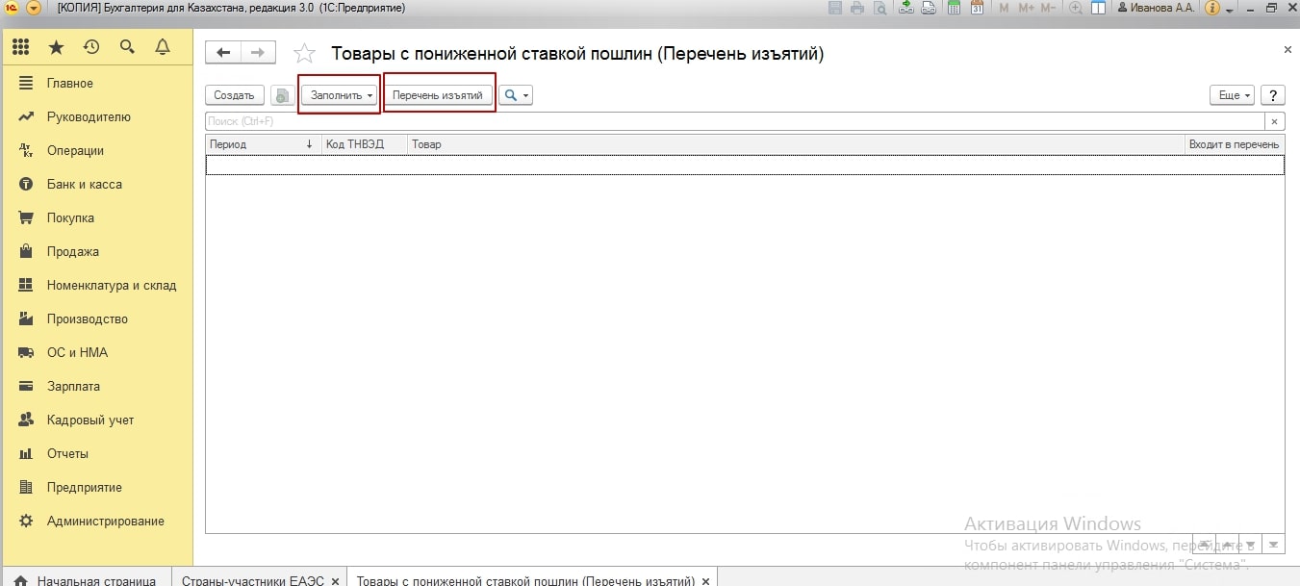Open global search magnifier in the sidebar header

click(x=127, y=46)
